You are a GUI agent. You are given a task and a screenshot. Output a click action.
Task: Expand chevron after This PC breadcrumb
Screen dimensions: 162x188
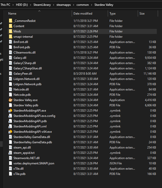[x=13, y=5]
